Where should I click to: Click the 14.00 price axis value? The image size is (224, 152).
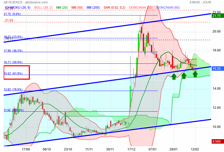coord(216,89)
